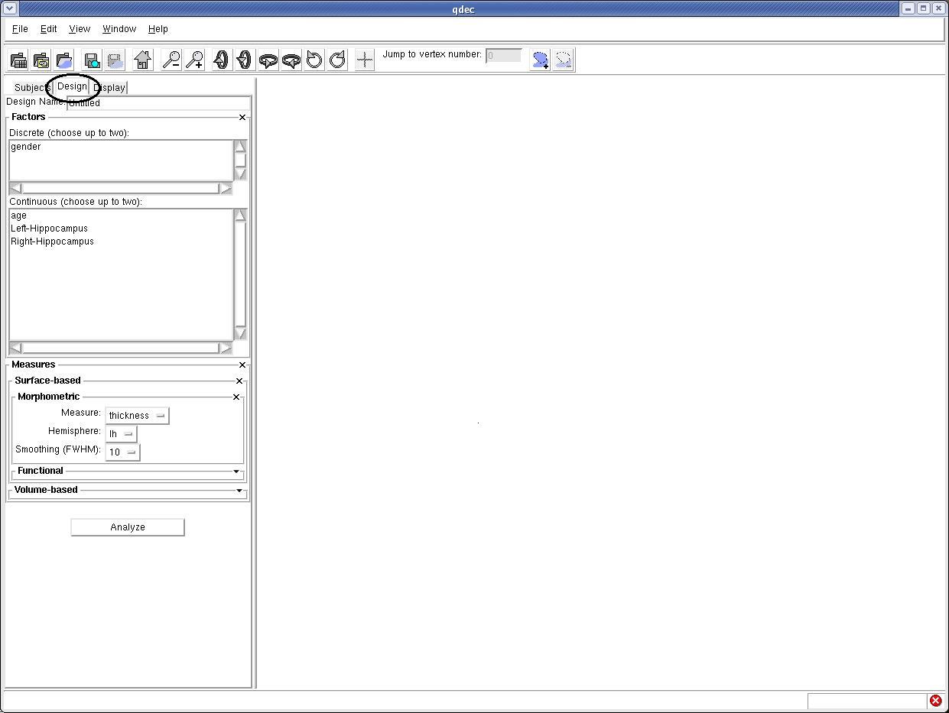949x713 pixels.
Task: Click the save (floppy disk) toolbar icon
Action: (x=92, y=60)
